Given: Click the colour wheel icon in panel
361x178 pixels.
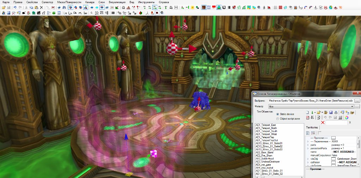Looking at the screenshot, I should click(x=347, y=117).
